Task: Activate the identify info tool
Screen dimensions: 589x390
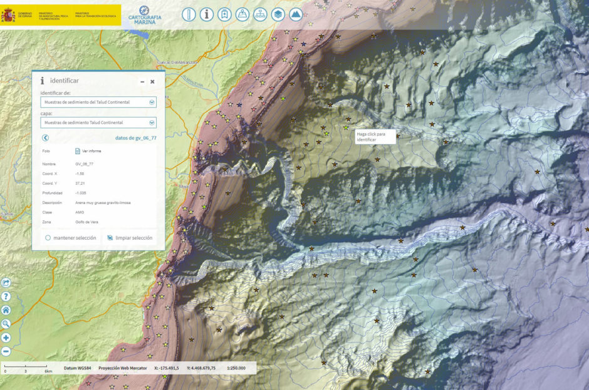Action: 207,14
